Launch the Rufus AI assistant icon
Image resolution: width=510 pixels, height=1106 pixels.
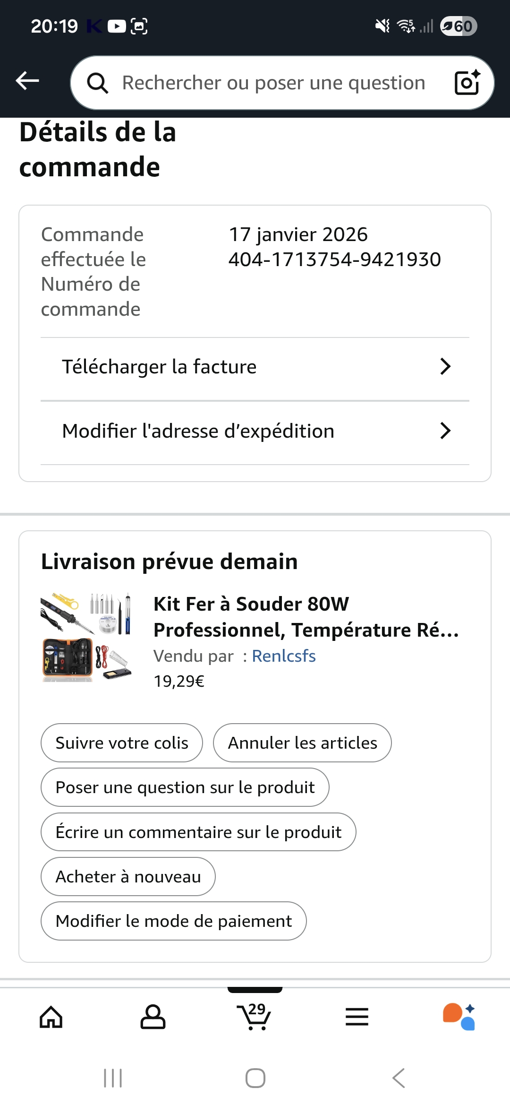pyautogui.click(x=459, y=1017)
